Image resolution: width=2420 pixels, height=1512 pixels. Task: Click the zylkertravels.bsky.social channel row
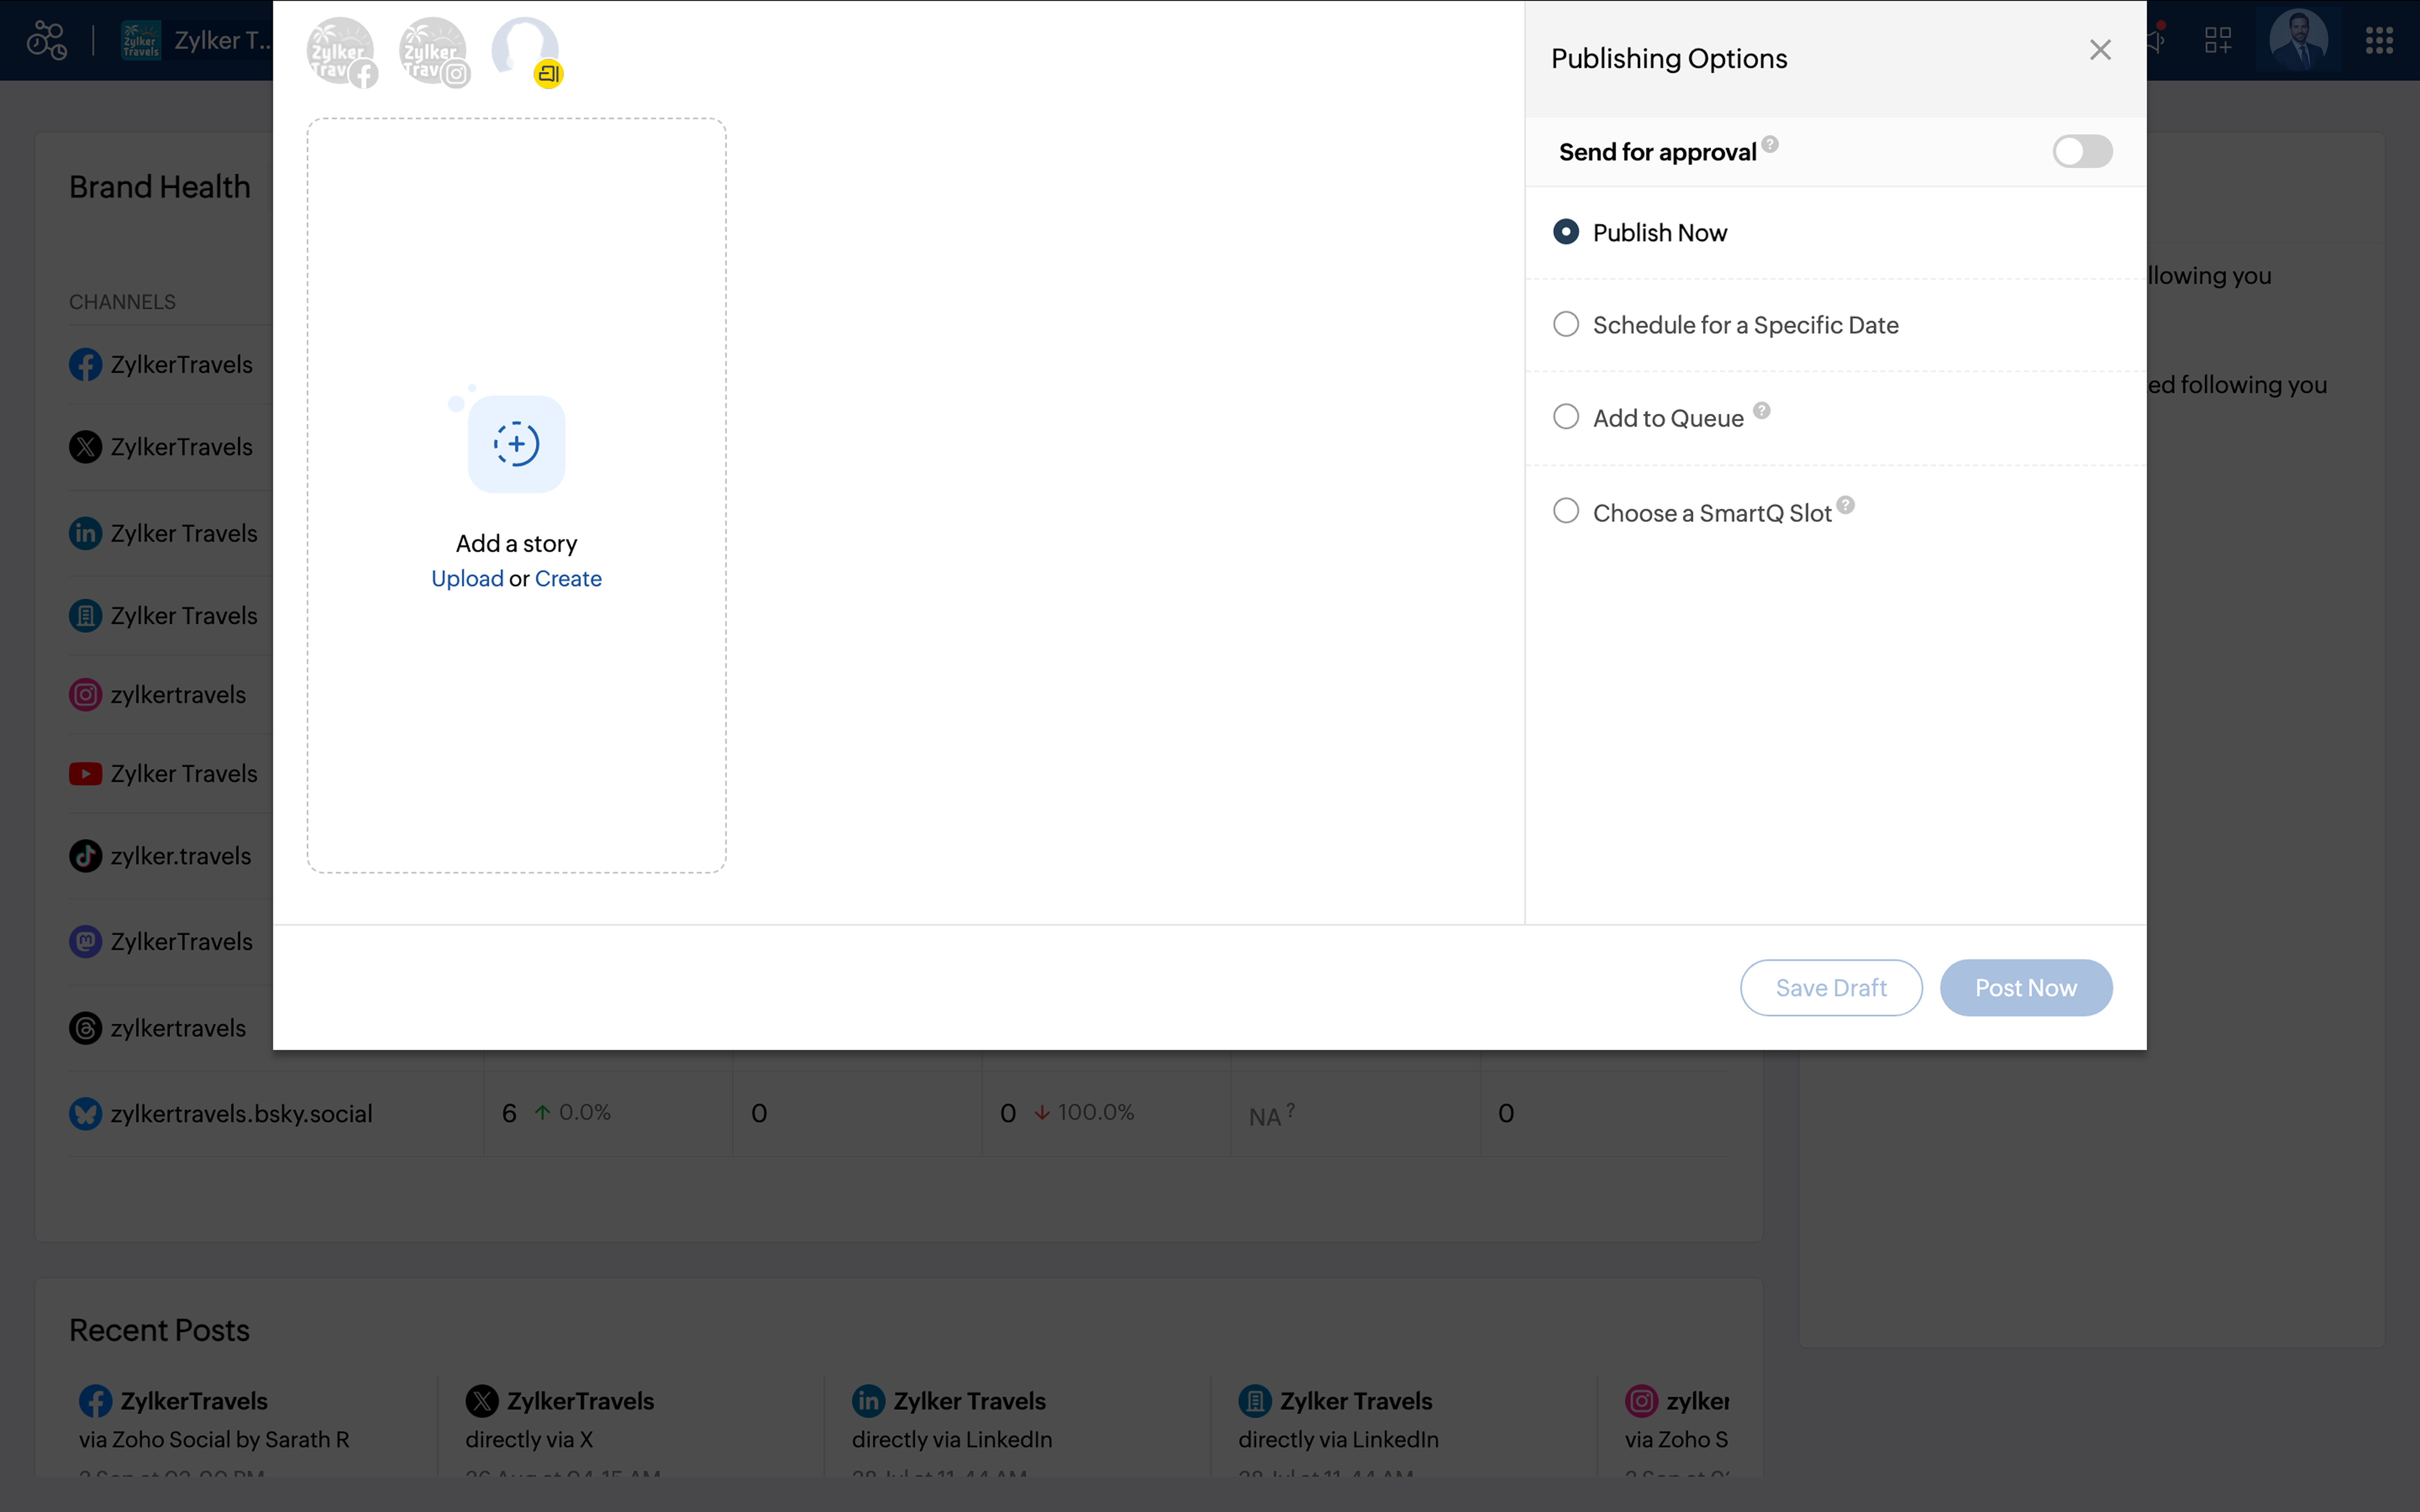(899, 1113)
